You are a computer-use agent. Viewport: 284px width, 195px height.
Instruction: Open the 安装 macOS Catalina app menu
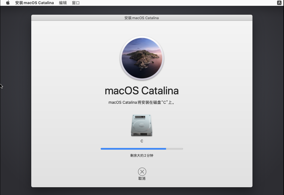pyautogui.click(x=34, y=3)
